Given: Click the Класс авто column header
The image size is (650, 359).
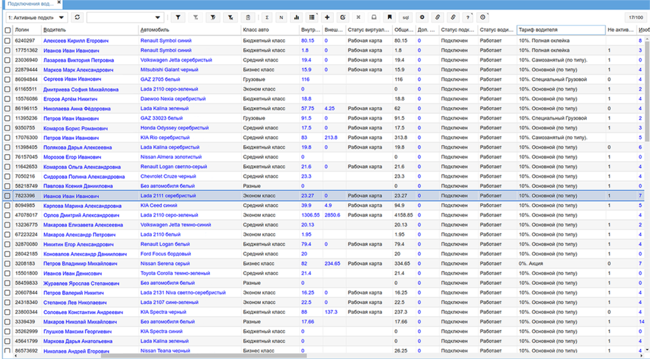Looking at the screenshot, I should 270,30.
